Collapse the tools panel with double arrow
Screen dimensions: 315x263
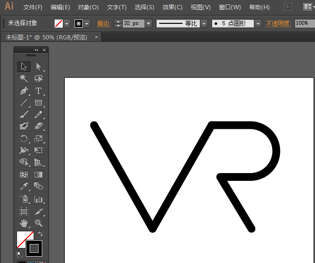[37, 50]
